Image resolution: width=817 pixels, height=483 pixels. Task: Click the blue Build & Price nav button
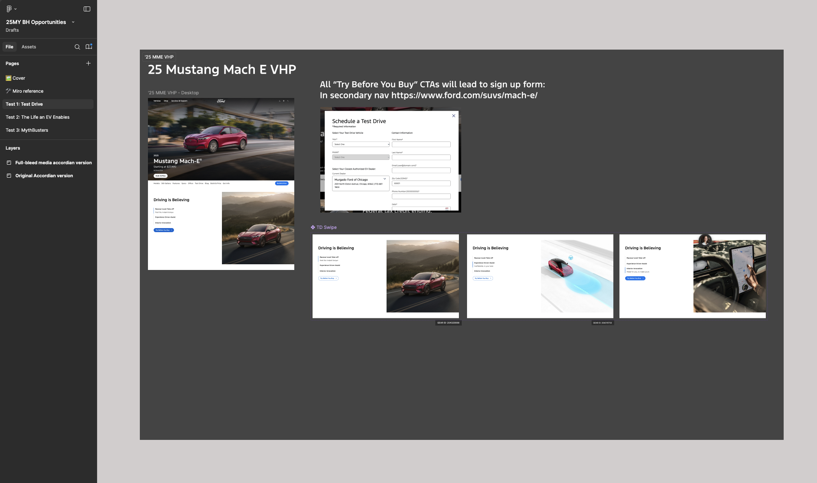tap(282, 183)
